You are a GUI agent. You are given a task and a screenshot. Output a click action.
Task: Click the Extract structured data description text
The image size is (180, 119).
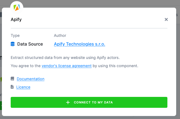click(65, 58)
